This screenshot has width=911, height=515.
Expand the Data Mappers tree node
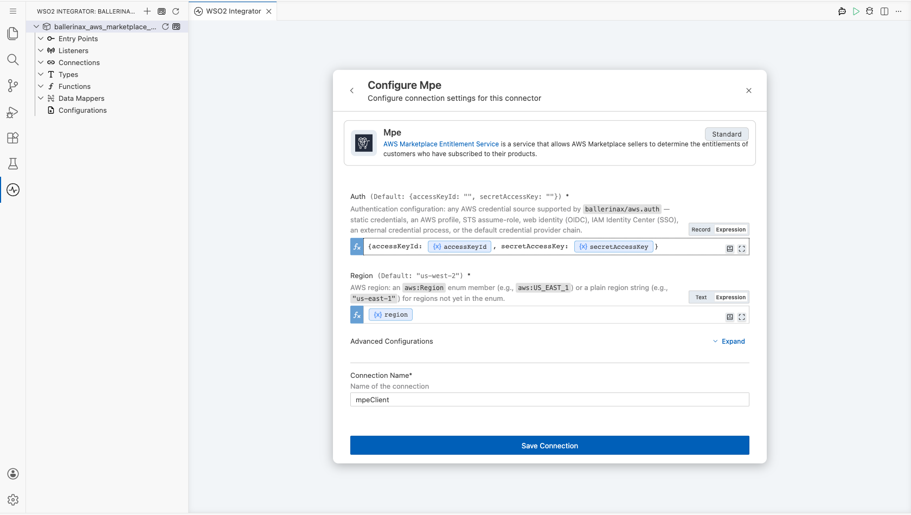(41, 98)
